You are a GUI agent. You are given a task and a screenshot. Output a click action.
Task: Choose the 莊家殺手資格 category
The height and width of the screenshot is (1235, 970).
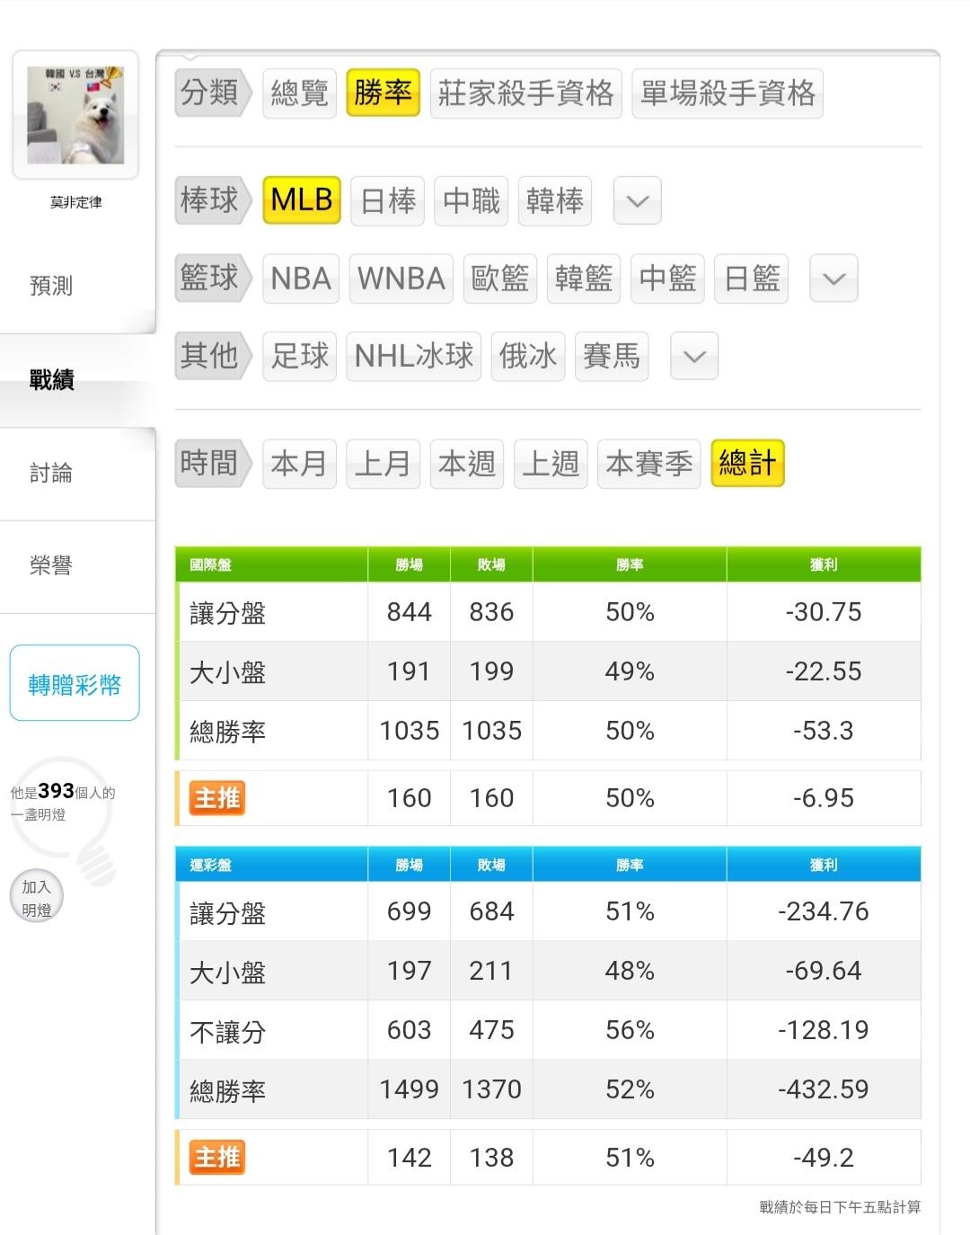pyautogui.click(x=525, y=93)
